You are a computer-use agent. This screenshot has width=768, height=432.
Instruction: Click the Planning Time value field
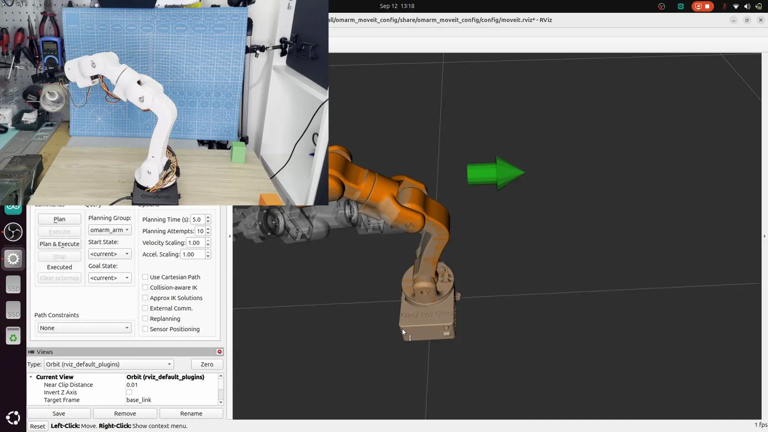tap(198, 219)
